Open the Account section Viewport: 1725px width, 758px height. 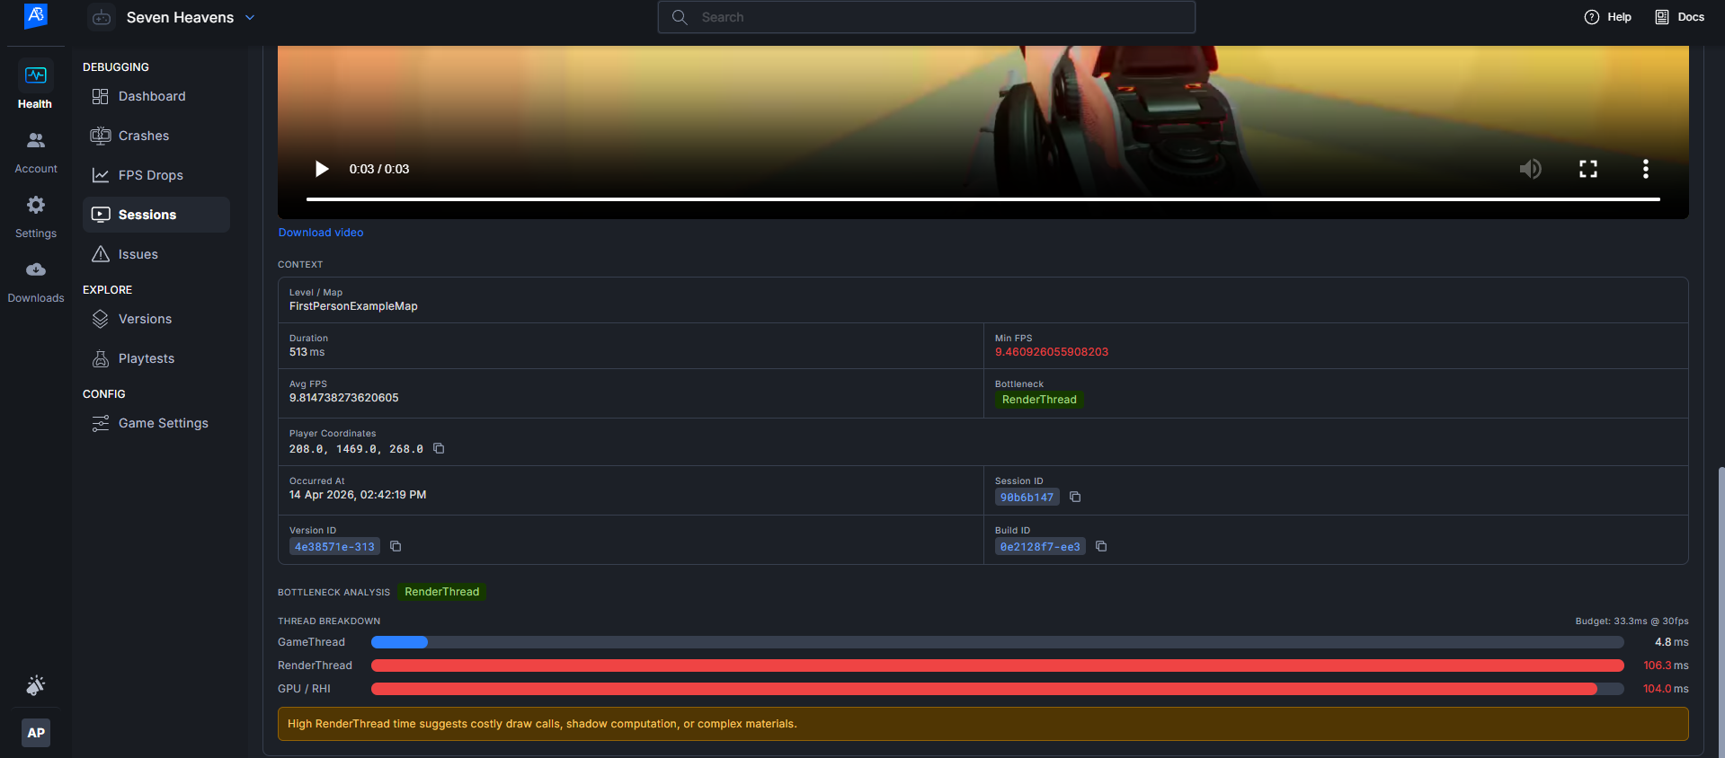coord(35,152)
